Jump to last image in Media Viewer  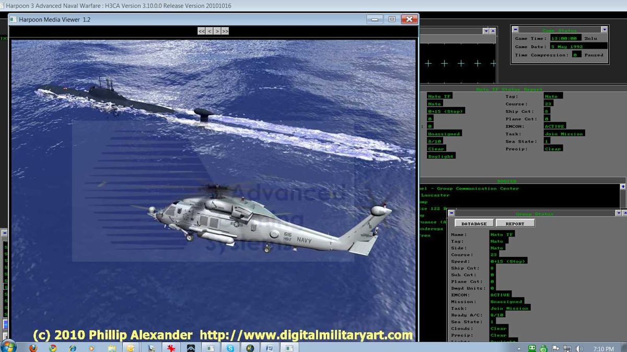click(225, 31)
